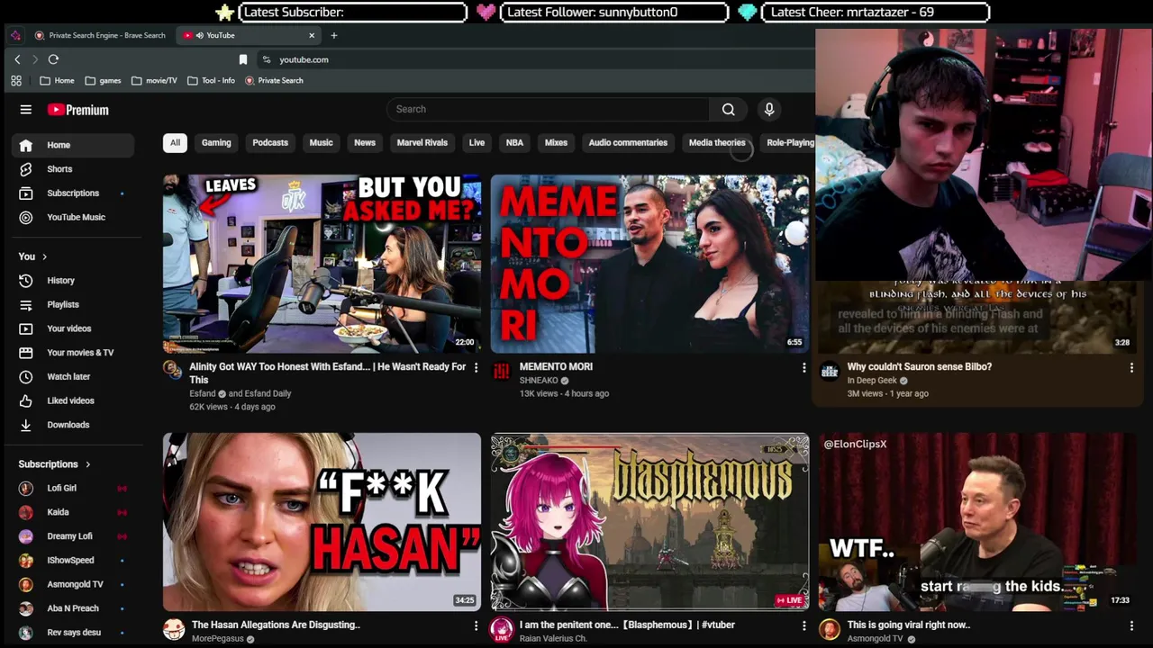Open the MEMENTO MORI video thumbnail

(649, 265)
